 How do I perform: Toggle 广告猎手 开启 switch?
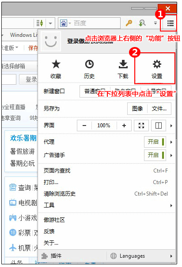(155, 155)
